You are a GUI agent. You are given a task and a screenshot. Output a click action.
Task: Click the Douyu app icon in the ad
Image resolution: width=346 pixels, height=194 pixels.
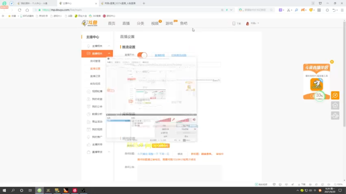pos(317,84)
